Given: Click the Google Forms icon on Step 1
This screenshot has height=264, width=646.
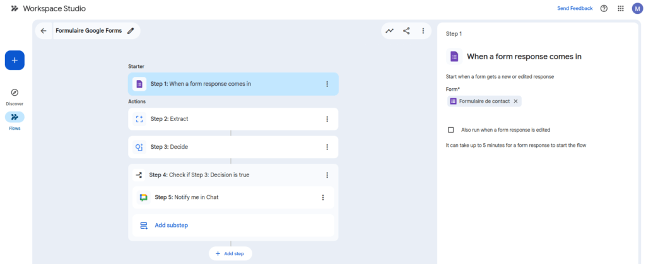Looking at the screenshot, I should point(139,84).
